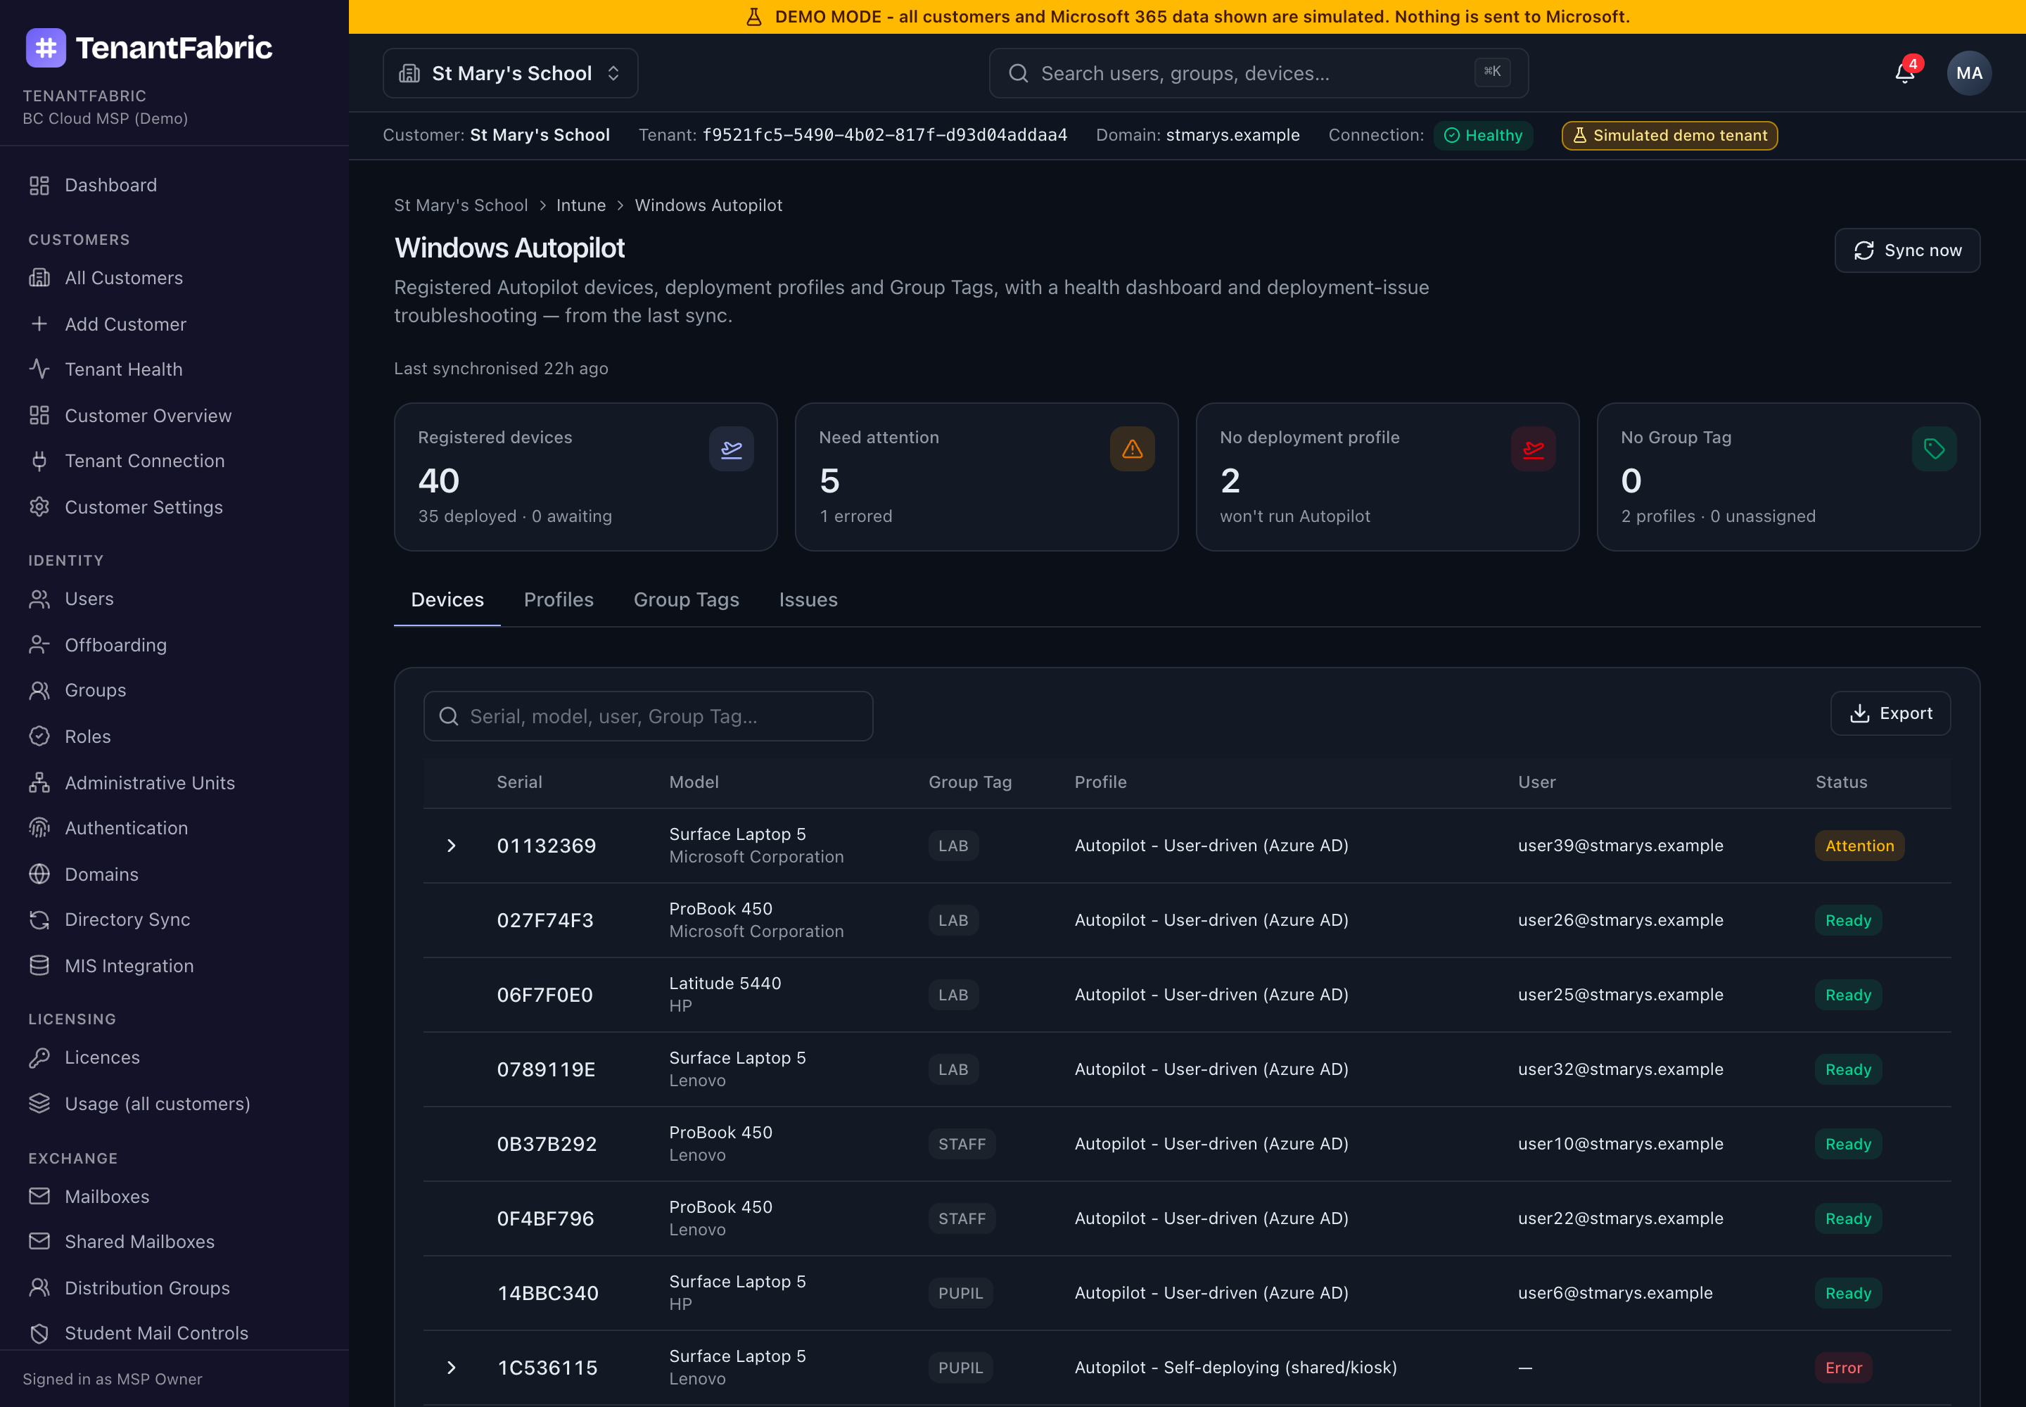2026x1407 pixels.
Task: Switch to the Issues tab
Action: click(x=808, y=599)
